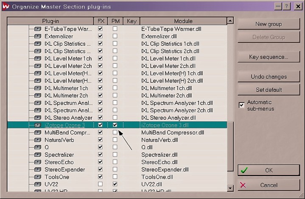The width and height of the screenshot is (305, 199).
Task: Click the plug-in icon beside StereoEcho
Action: point(37,162)
